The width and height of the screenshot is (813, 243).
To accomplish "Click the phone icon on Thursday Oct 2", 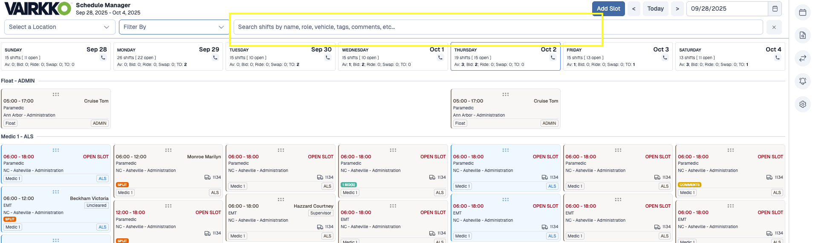I will click(x=553, y=57).
